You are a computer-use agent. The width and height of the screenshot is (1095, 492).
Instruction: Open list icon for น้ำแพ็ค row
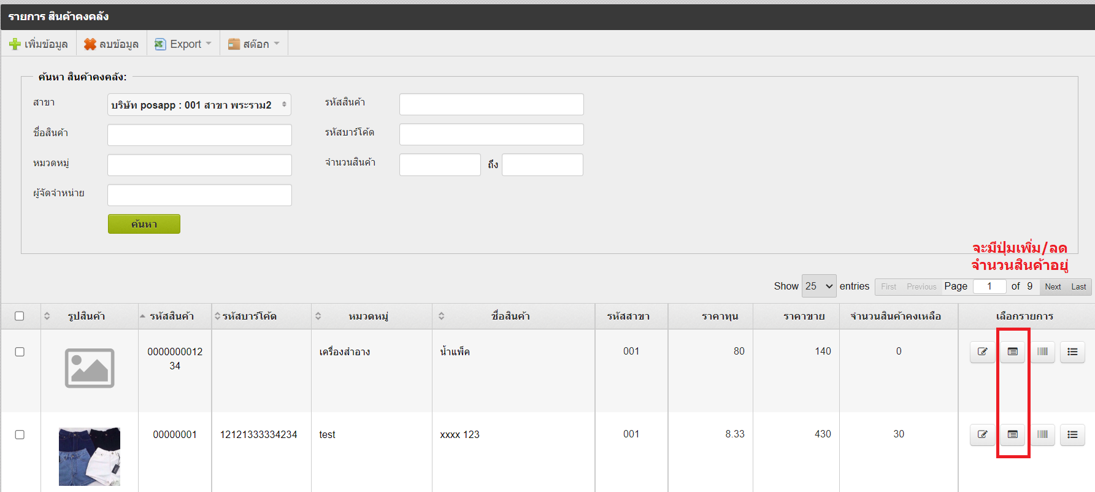click(1072, 352)
